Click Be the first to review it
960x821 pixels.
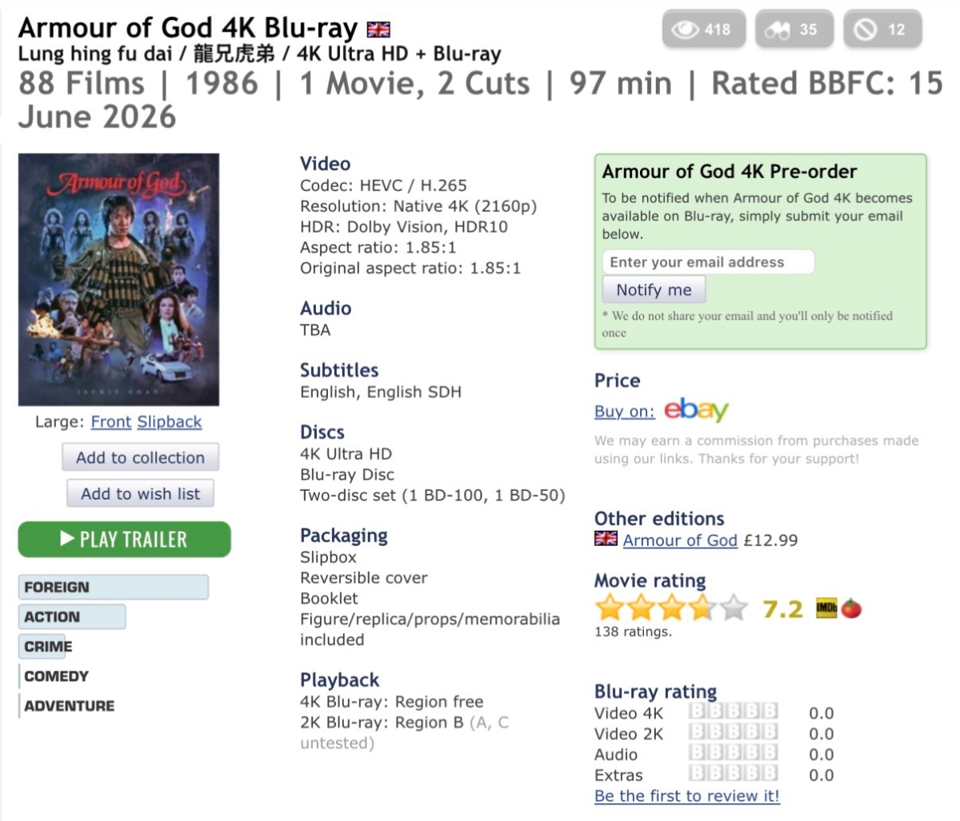[x=686, y=795]
